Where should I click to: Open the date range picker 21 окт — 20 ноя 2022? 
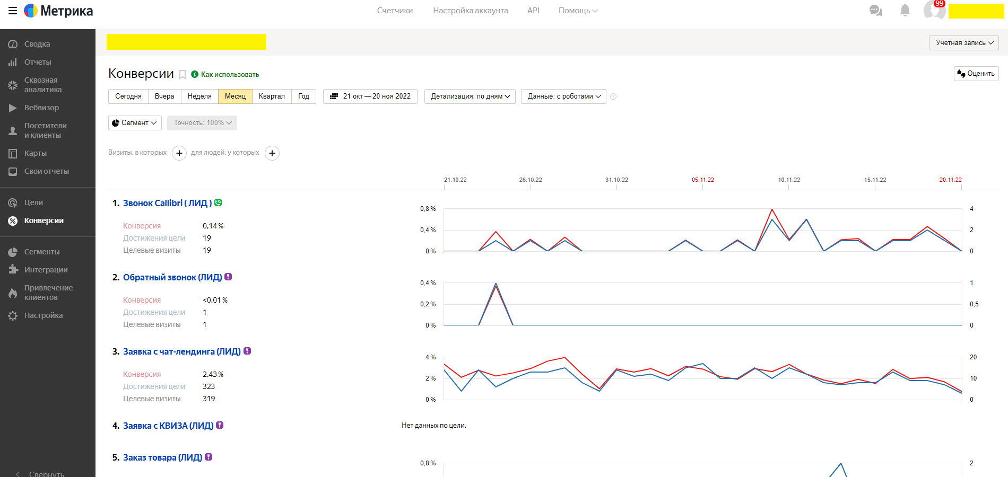(370, 96)
